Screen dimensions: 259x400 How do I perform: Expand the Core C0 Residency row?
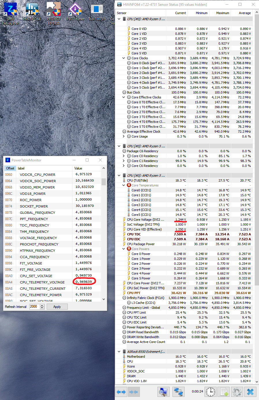coord(124,156)
